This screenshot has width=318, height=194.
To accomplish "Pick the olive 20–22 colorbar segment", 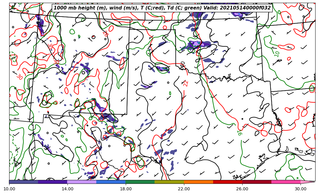I will pos(169,182).
